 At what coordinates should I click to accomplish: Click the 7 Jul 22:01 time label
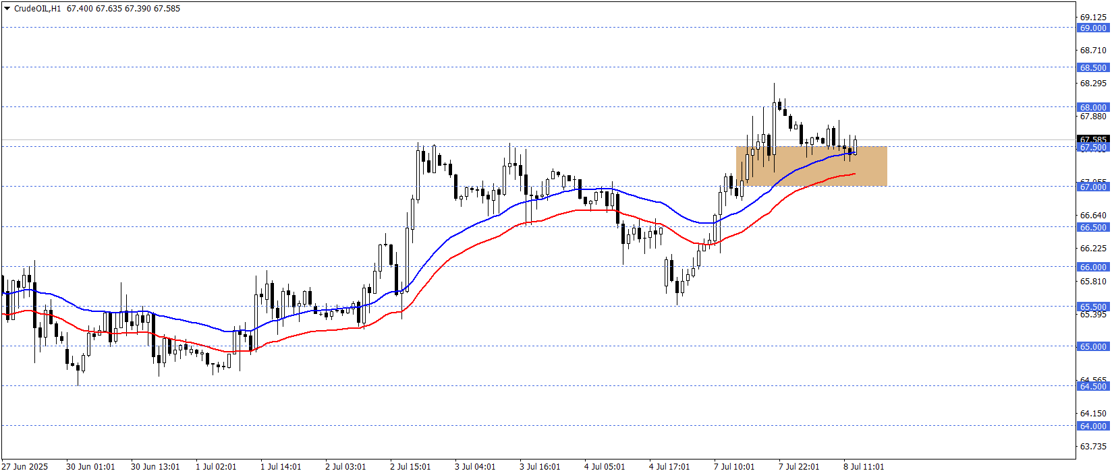(x=799, y=466)
